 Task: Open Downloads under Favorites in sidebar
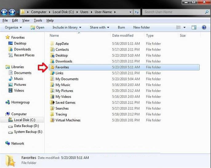(x=22, y=49)
